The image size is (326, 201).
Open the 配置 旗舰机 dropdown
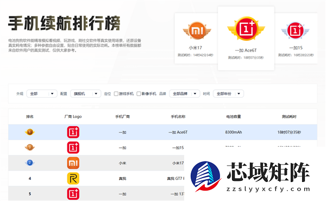coord(86,94)
